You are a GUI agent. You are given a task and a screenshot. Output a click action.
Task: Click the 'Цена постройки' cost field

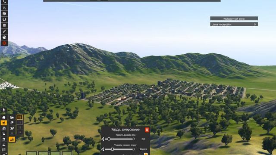(234, 24)
